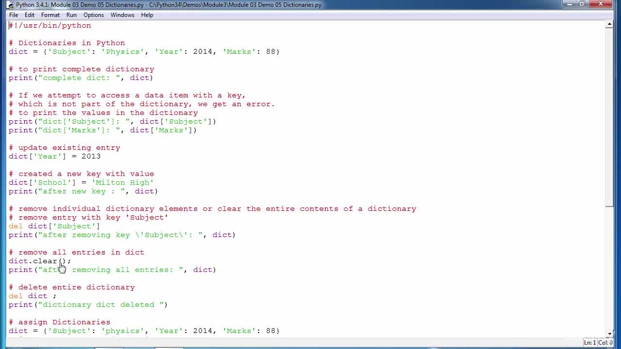
Task: Click the '# update existing entry' comment
Action: pos(65,148)
